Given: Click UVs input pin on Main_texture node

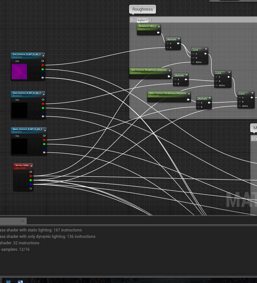Looking at the screenshot, I should coord(13,136).
